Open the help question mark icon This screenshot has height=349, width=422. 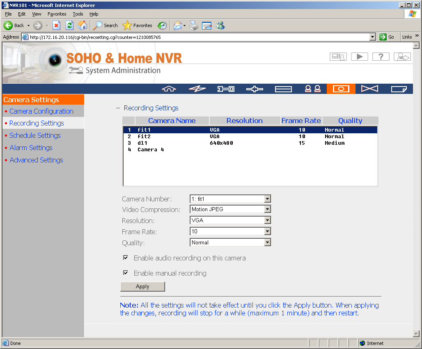pos(381,57)
